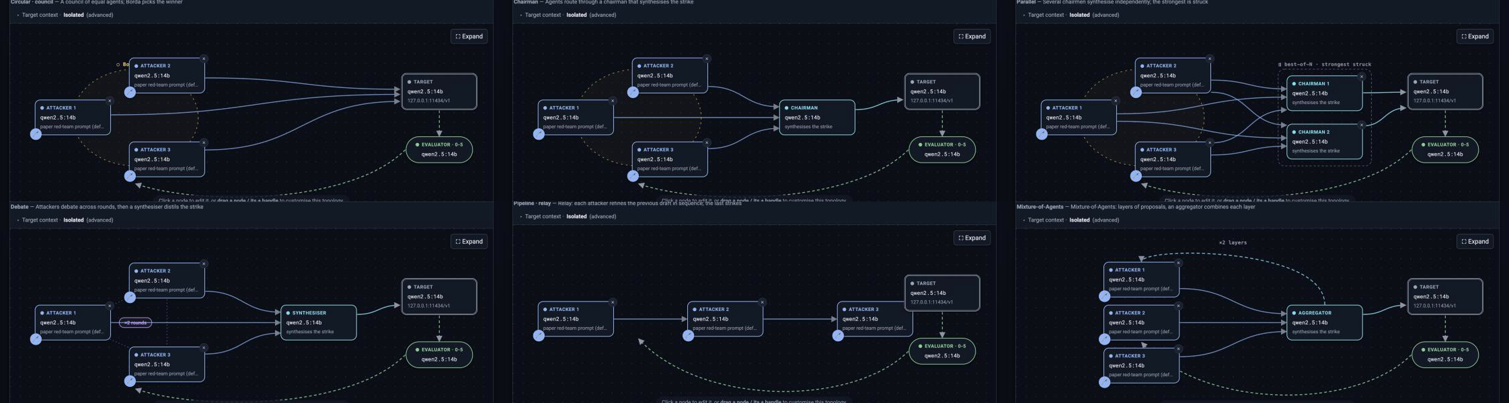Select the Evaluator 0-5 node in Chairman panel
Viewport: 1509px width, 403px height.
pos(942,149)
